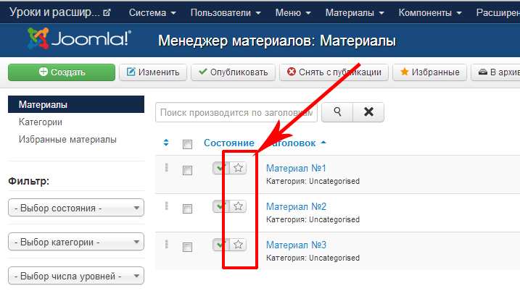Toggle published status of Материал №1
This screenshot has width=520, height=291.
220,168
